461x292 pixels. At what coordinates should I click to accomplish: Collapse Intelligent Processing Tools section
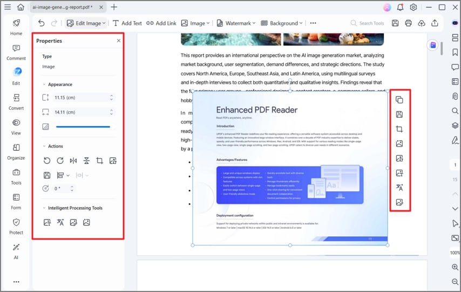pos(44,208)
